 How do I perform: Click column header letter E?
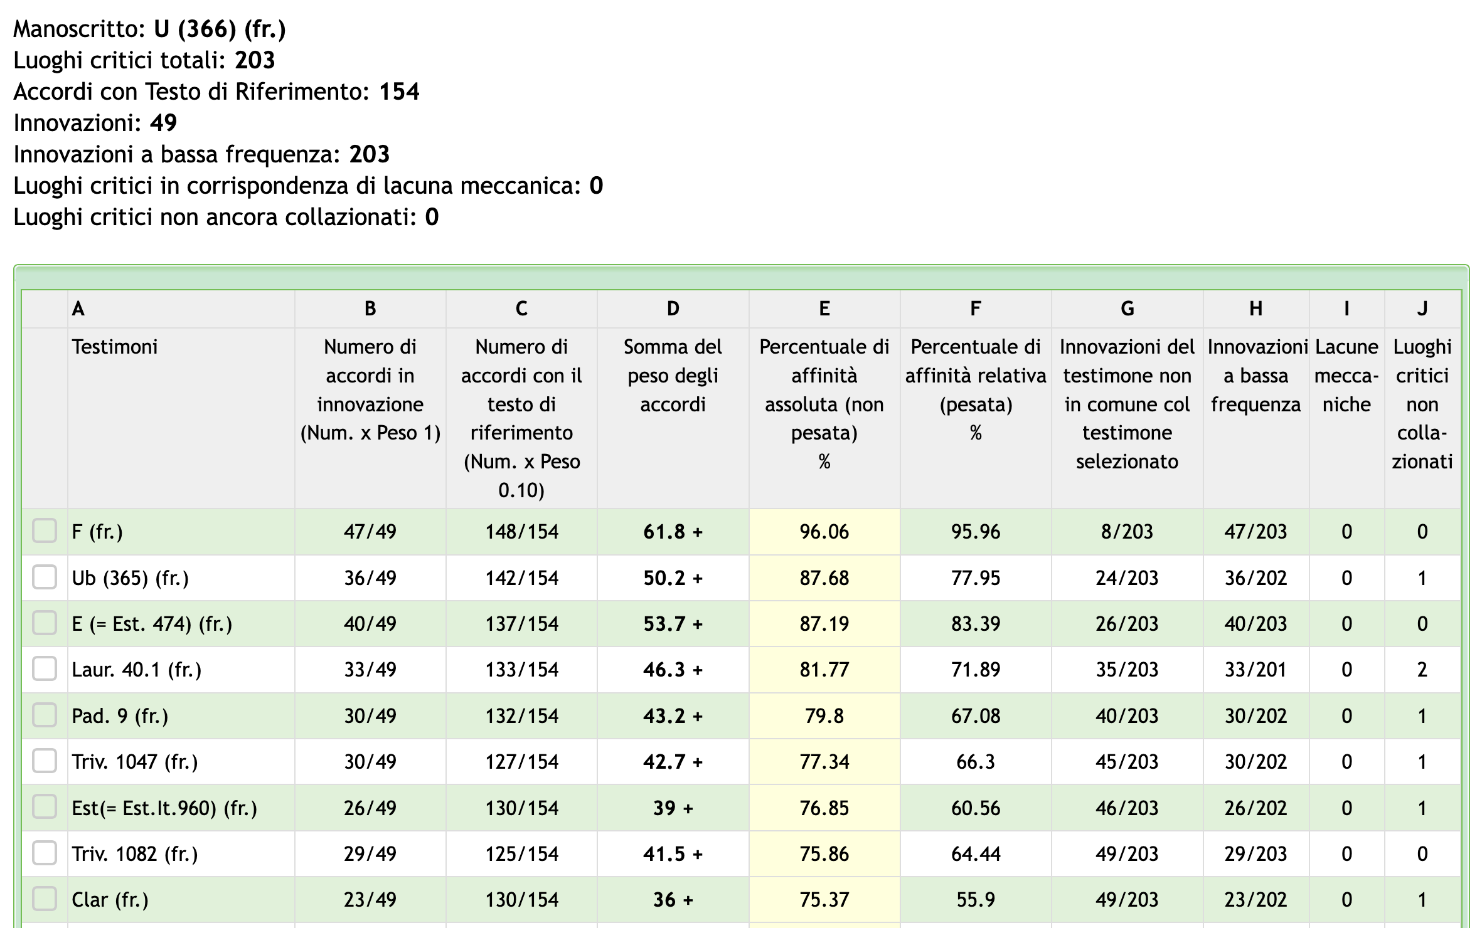tap(824, 308)
